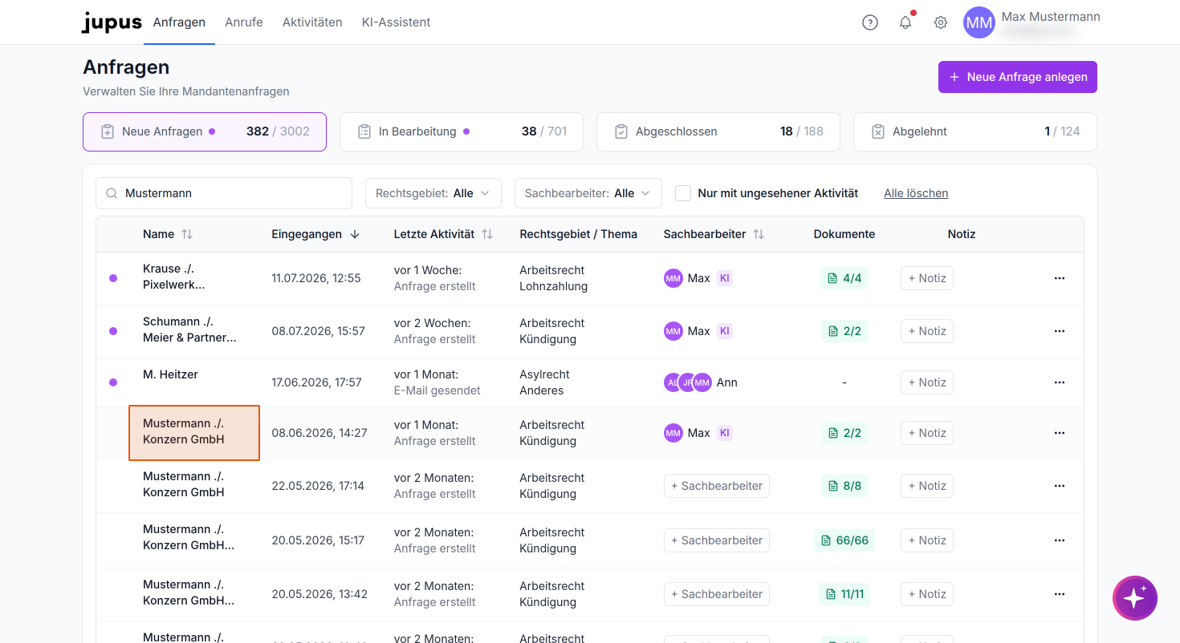This screenshot has width=1180, height=643.
Task: Open three-dots menu for Krause ./. Pixelwerk row
Action: coord(1060,278)
